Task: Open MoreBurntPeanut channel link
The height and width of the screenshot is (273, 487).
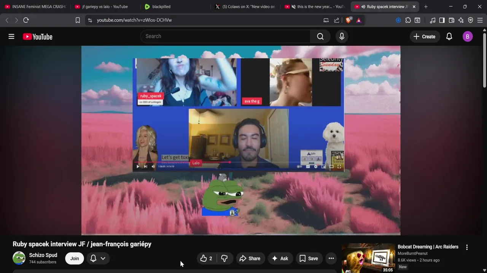Action: (x=412, y=253)
